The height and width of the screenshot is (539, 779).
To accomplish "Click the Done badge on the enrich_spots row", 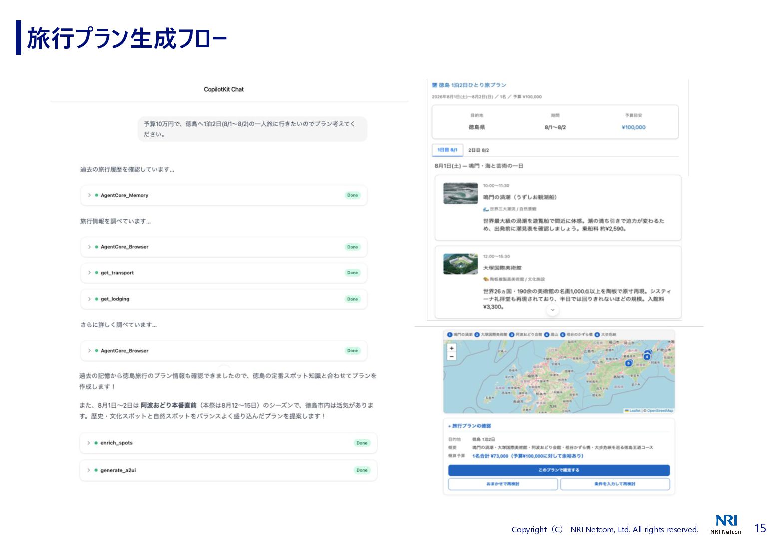I will [x=362, y=443].
